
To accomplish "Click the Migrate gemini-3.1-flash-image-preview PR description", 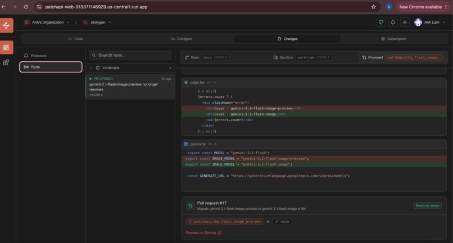I will coord(251,209).
